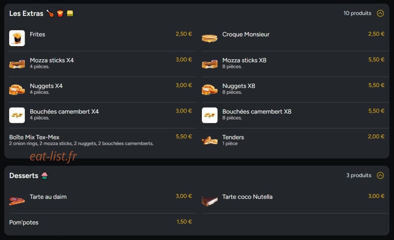Select the Tenders product picture

click(x=210, y=141)
